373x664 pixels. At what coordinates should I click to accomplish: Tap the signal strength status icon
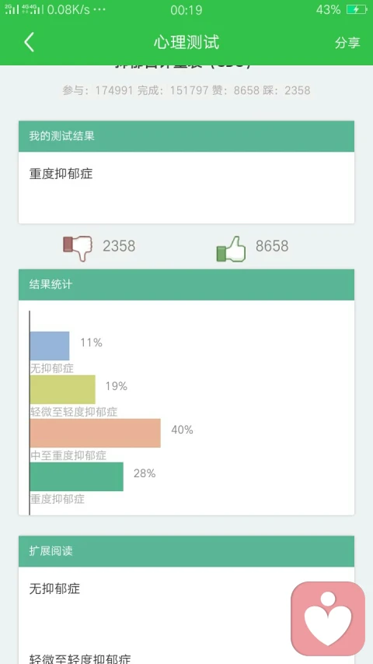(x=23, y=9)
